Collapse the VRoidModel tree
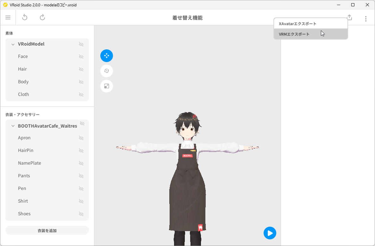The height and width of the screenshot is (246, 375). click(x=13, y=44)
